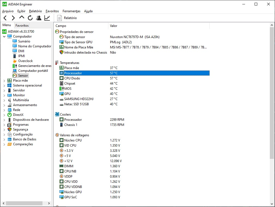
Task: Click the Banco de Dados database icon
Action: 10,139
